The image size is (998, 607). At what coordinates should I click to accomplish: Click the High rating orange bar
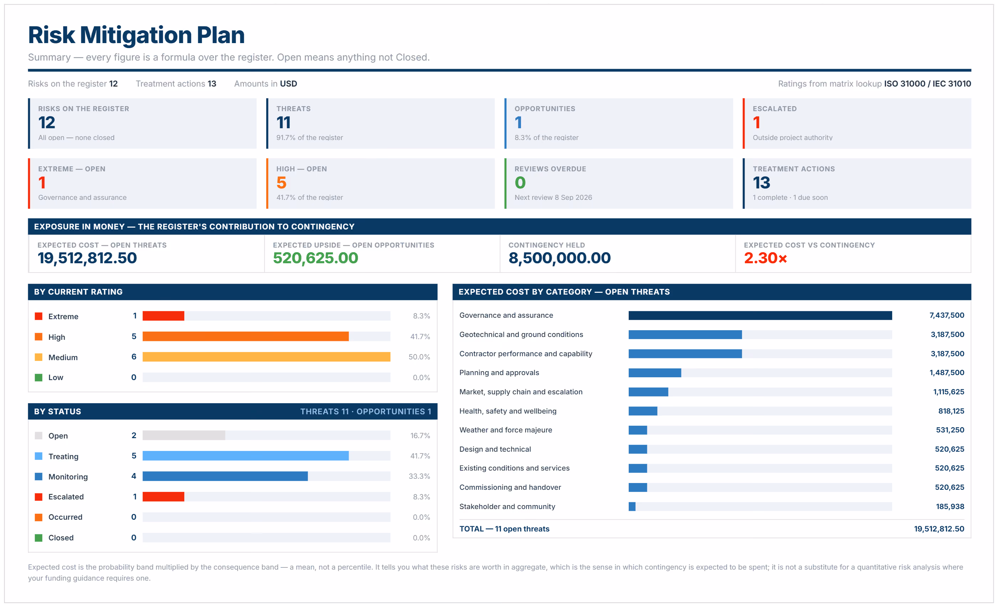246,336
